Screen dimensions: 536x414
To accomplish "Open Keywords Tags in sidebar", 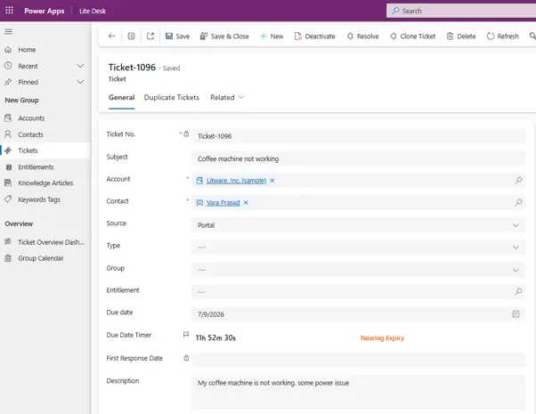I will 45,199.
